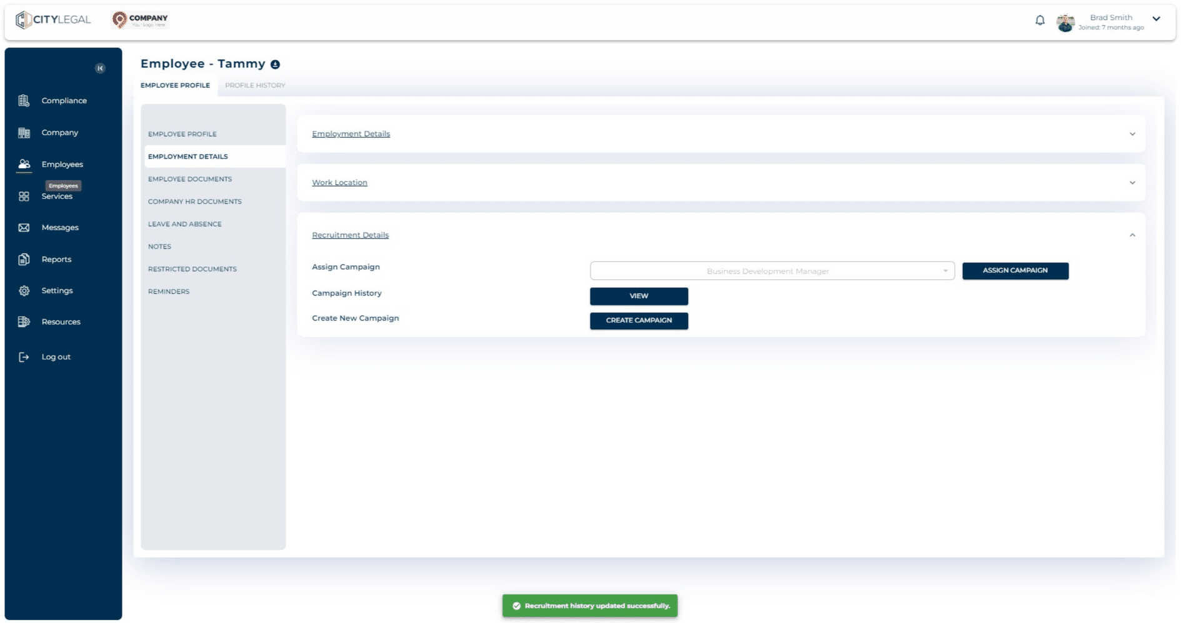1181x623 pixels.
Task: Open Employee Profile in the side list
Action: pos(182,134)
